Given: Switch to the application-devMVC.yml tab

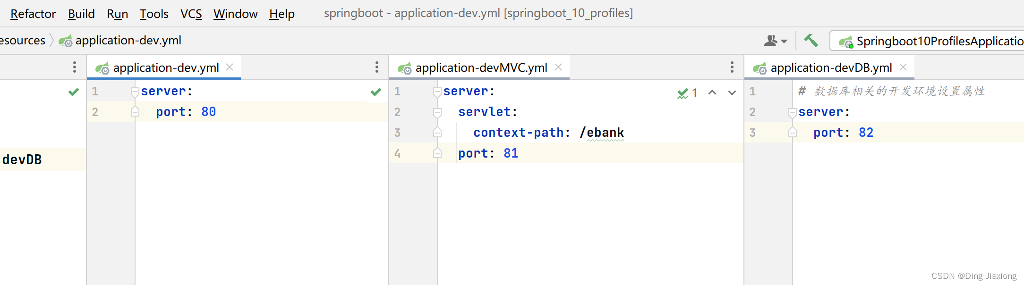Looking at the screenshot, I should pyautogui.click(x=481, y=67).
